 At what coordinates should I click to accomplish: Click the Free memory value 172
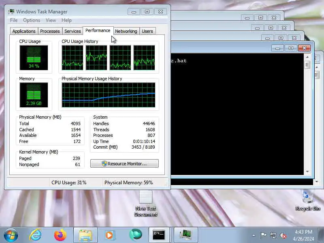[77, 141]
